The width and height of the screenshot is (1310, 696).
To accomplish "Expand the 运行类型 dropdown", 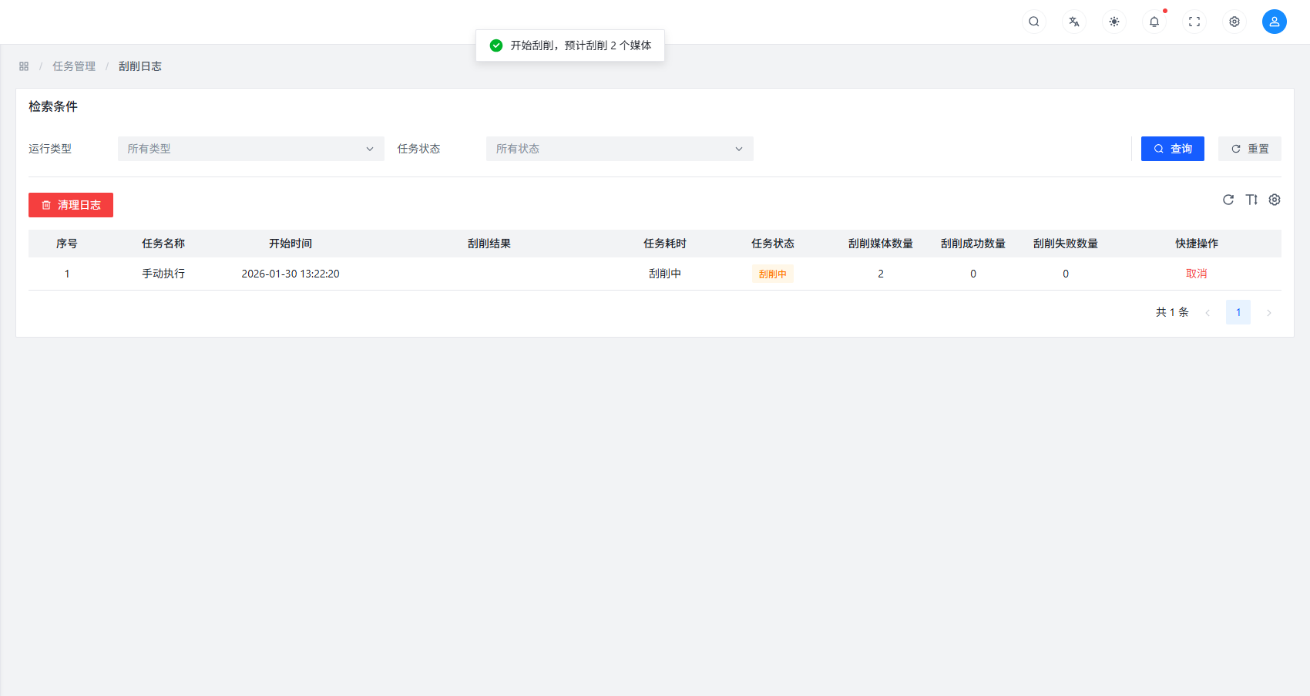I will coord(250,149).
